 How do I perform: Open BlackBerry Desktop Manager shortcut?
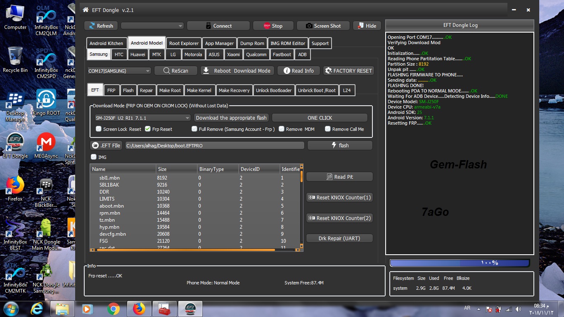click(x=15, y=106)
